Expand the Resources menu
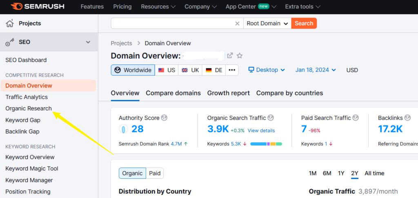 [x=158, y=7]
